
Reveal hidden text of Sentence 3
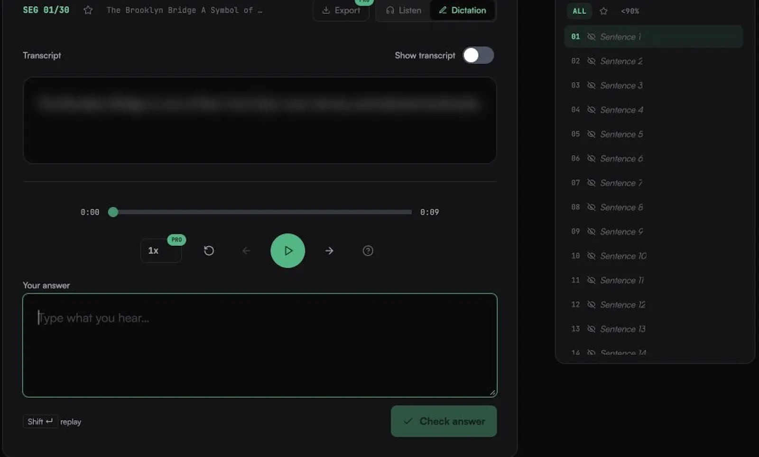(591, 85)
